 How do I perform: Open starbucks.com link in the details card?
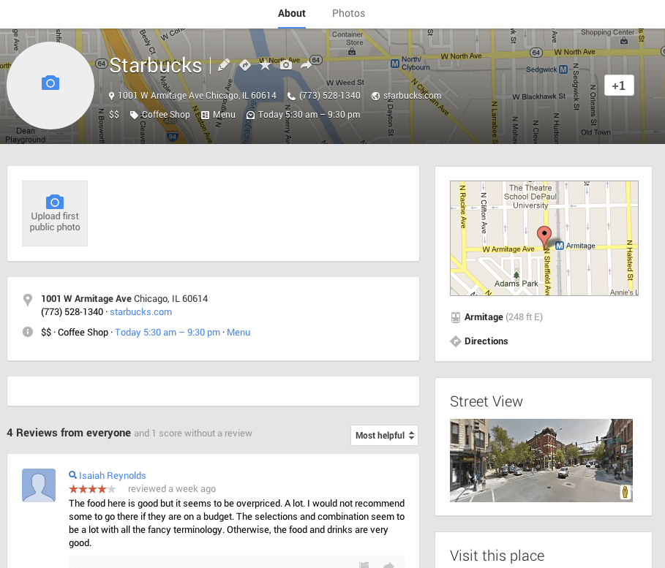140,312
